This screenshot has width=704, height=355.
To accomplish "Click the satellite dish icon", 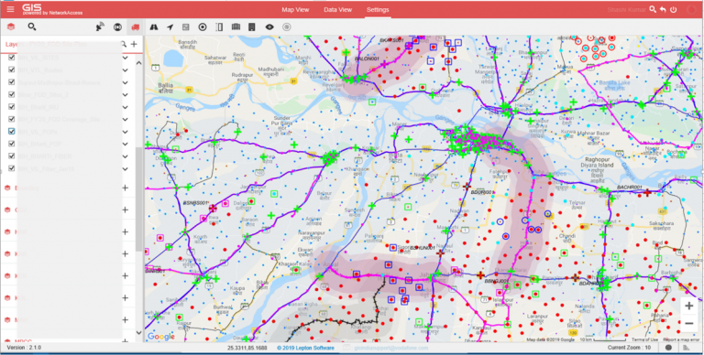I will point(100,27).
